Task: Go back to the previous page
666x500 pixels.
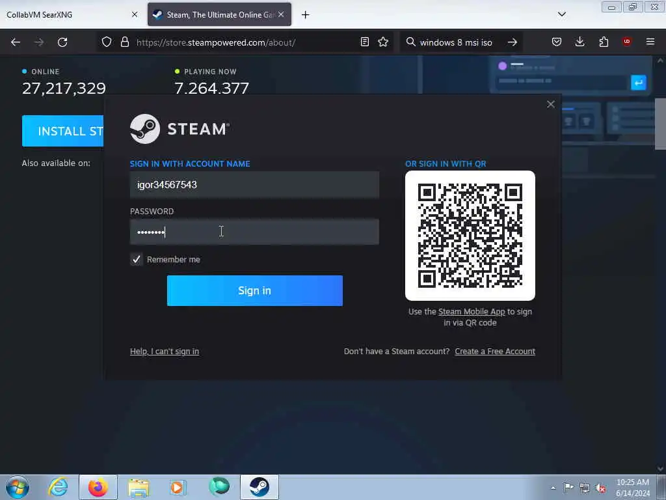Action: tap(16, 42)
